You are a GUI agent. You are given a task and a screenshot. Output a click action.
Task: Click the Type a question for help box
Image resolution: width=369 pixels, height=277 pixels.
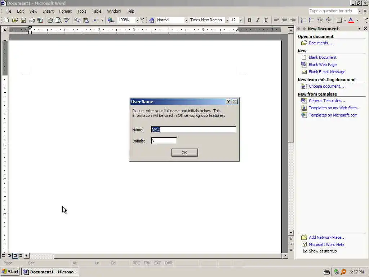(333, 11)
